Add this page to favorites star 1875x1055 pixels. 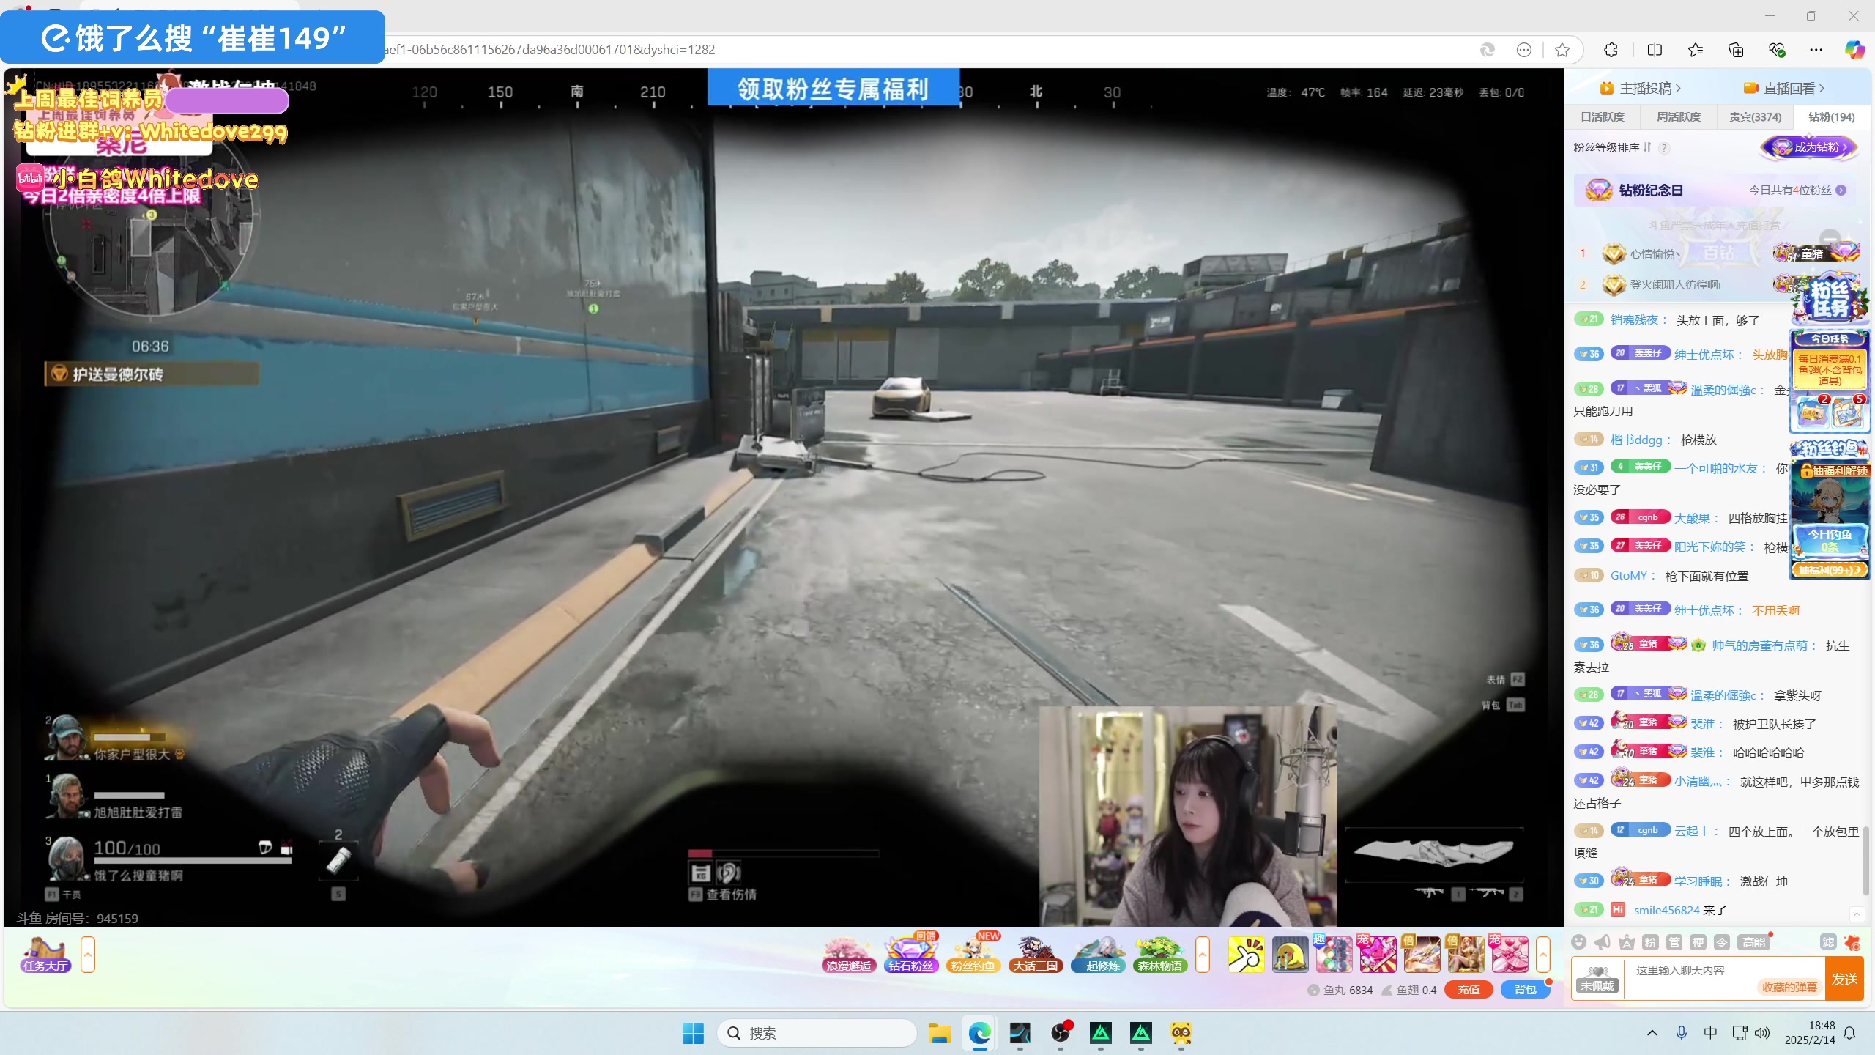click(x=1562, y=49)
